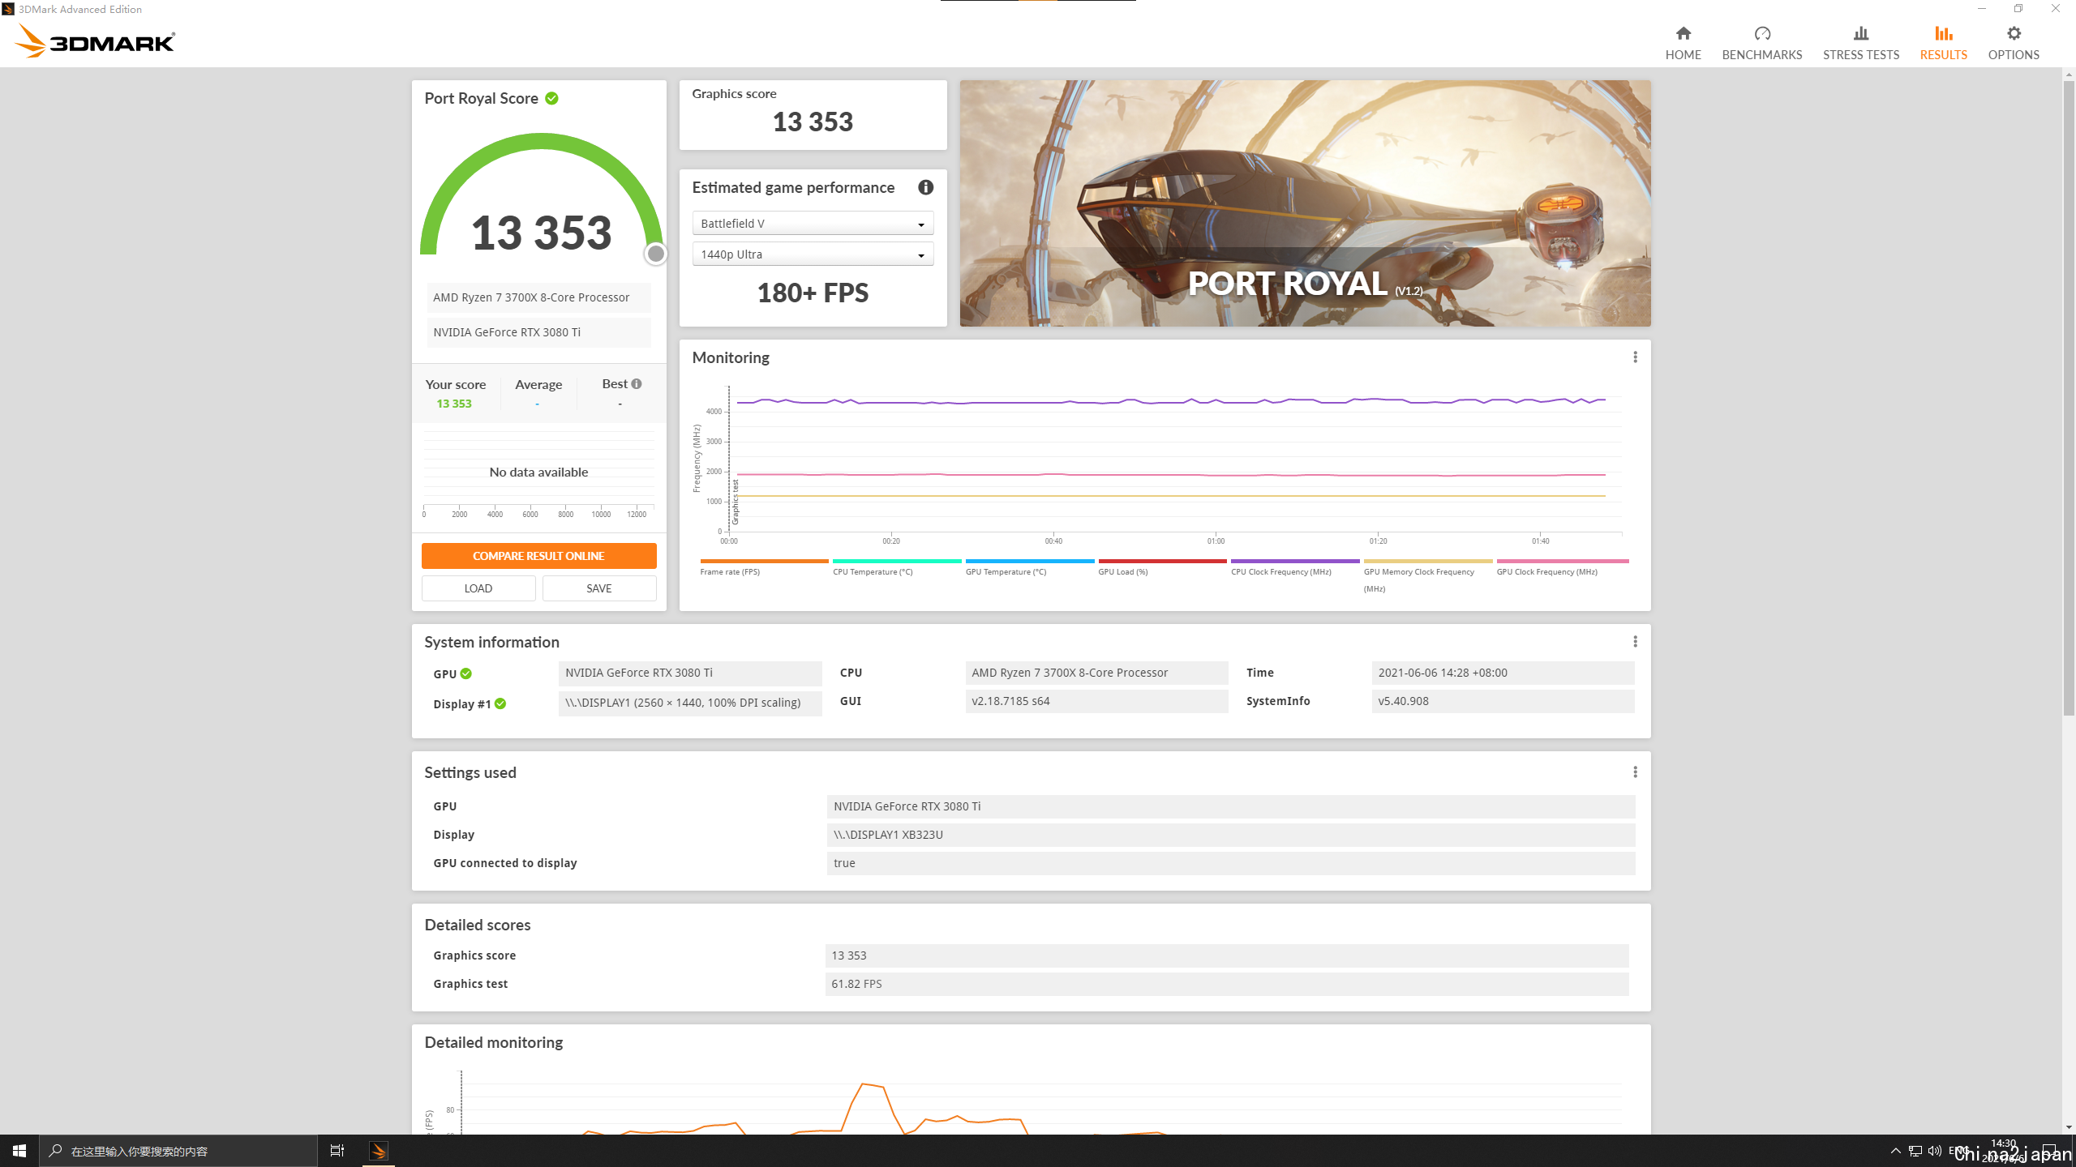The height and width of the screenshot is (1167, 2076).
Task: Click 3DMark icon in taskbar
Action: click(x=379, y=1151)
